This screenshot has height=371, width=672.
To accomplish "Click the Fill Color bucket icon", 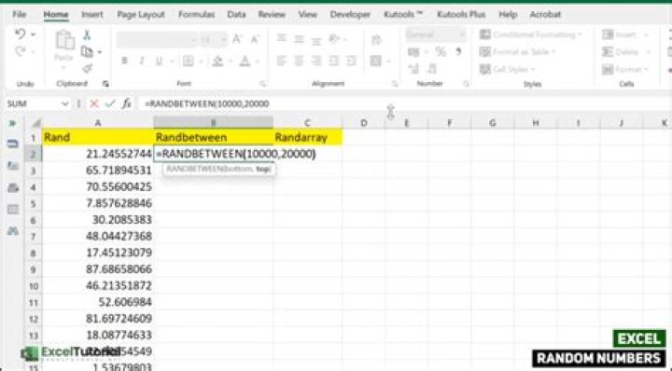I will tap(217, 61).
